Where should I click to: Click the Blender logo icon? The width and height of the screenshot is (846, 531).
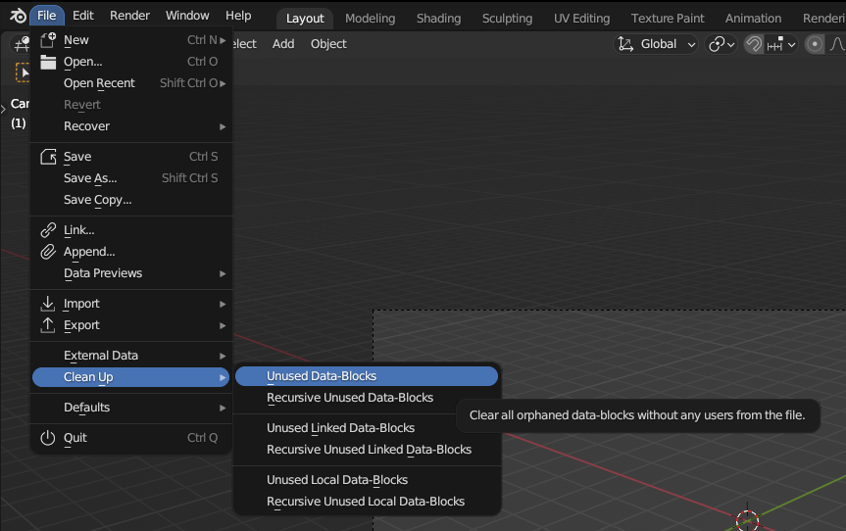pos(18,16)
